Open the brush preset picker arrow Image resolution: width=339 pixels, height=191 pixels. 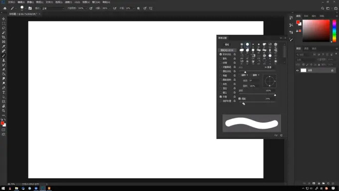(26, 8)
